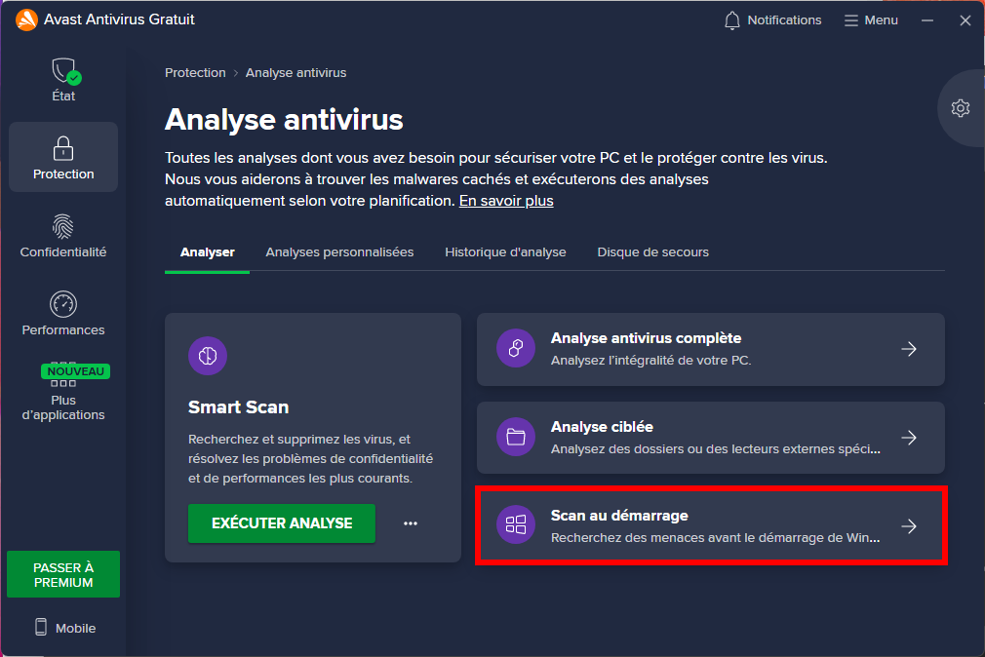The height and width of the screenshot is (657, 985).
Task: Open Notifications bell icon
Action: (731, 20)
